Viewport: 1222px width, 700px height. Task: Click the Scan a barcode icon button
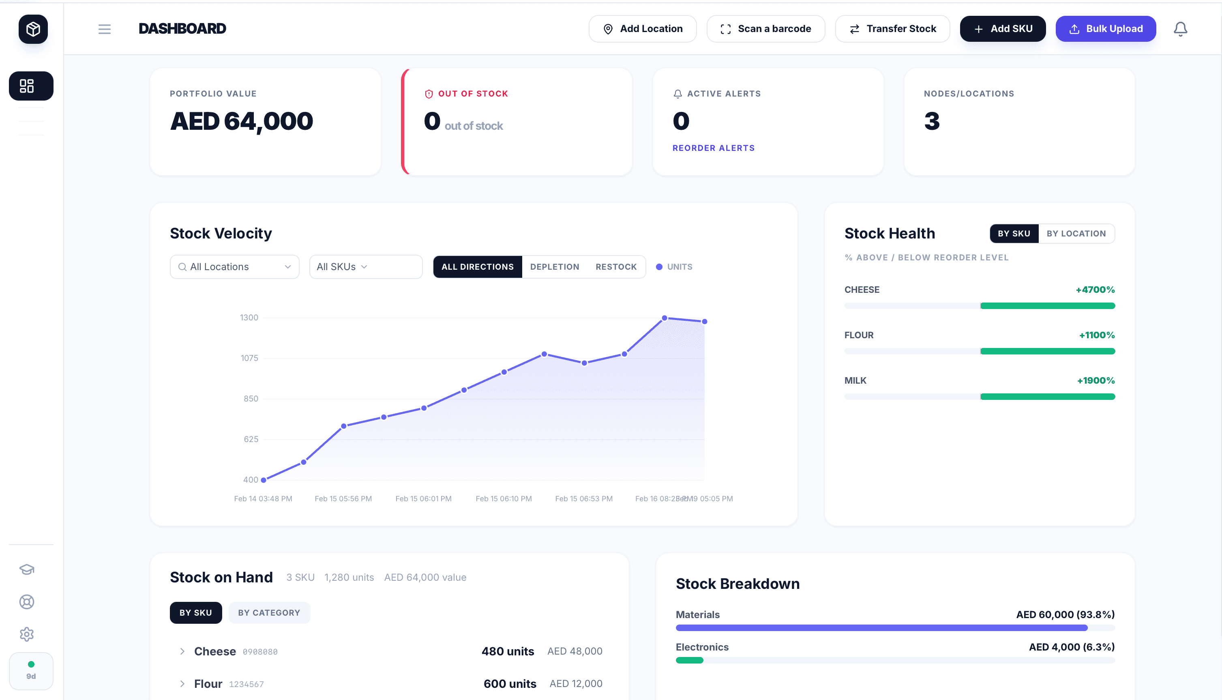[x=727, y=29]
